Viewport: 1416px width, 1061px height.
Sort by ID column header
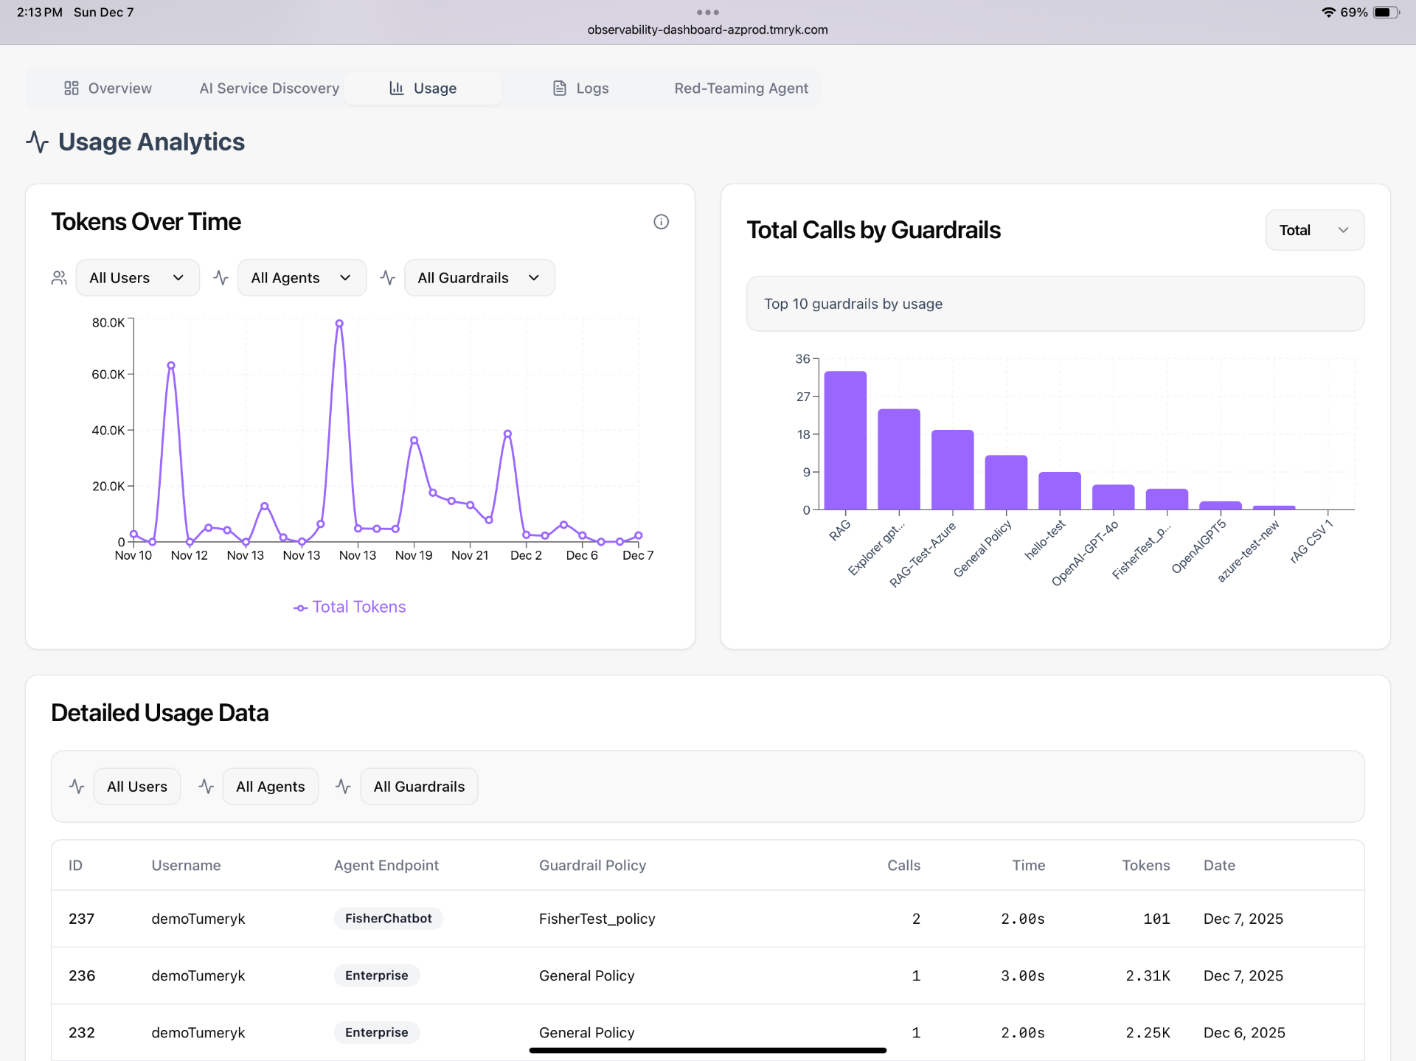[x=75, y=865]
